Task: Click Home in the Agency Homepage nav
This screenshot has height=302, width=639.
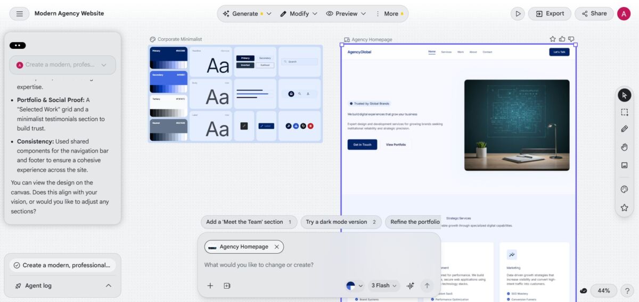Action: (x=432, y=52)
